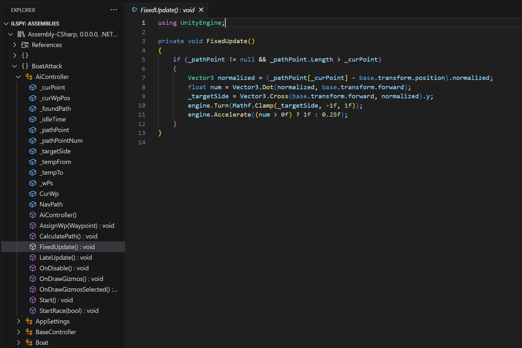522x348 pixels.
Task: Click the AiController class icon
Action: [x=29, y=77]
